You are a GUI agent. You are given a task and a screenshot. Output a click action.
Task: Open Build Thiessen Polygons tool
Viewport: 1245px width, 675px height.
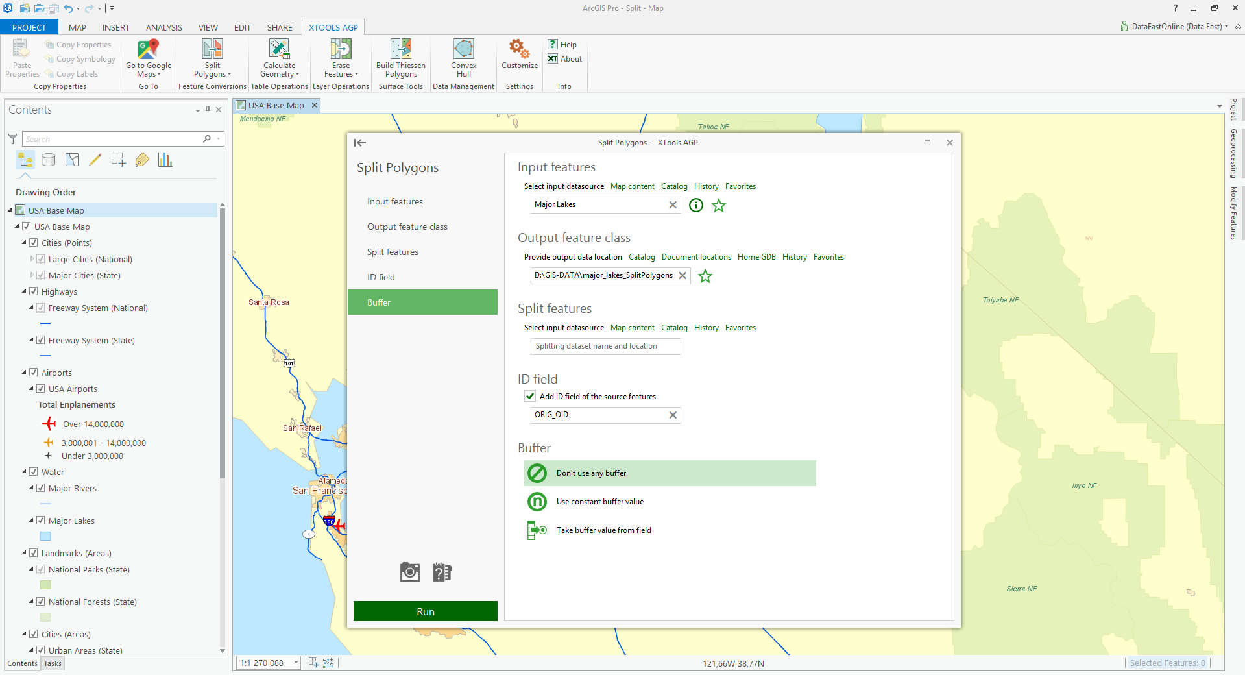pos(401,58)
